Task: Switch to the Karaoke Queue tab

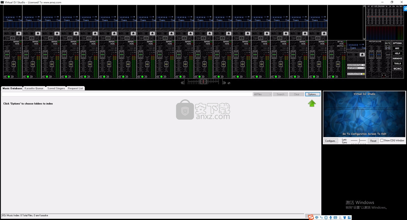Action: click(x=34, y=88)
